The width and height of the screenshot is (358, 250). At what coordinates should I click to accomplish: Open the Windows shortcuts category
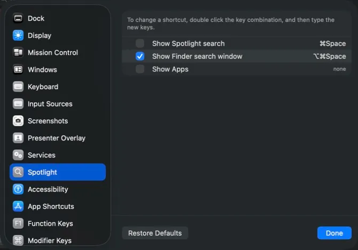[42, 69]
